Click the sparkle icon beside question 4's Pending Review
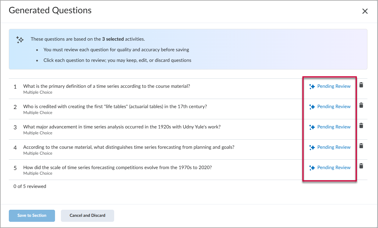The width and height of the screenshot is (378, 228). click(312, 148)
